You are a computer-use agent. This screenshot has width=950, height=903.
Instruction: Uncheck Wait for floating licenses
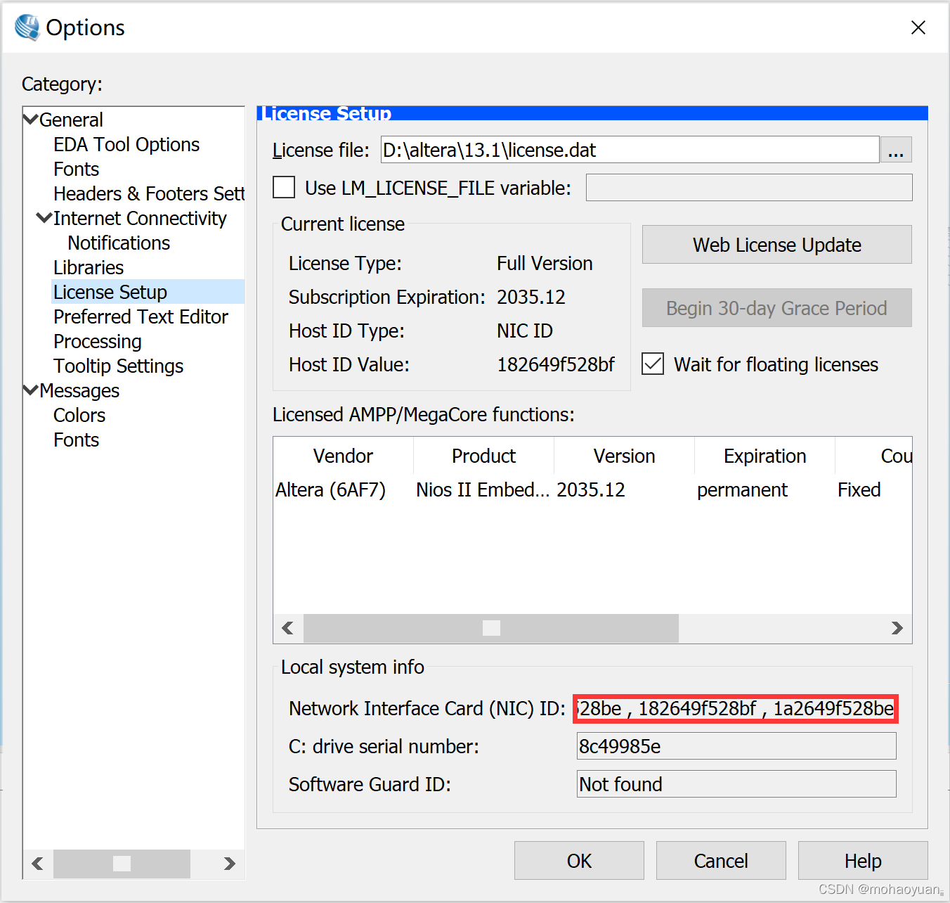[653, 364]
